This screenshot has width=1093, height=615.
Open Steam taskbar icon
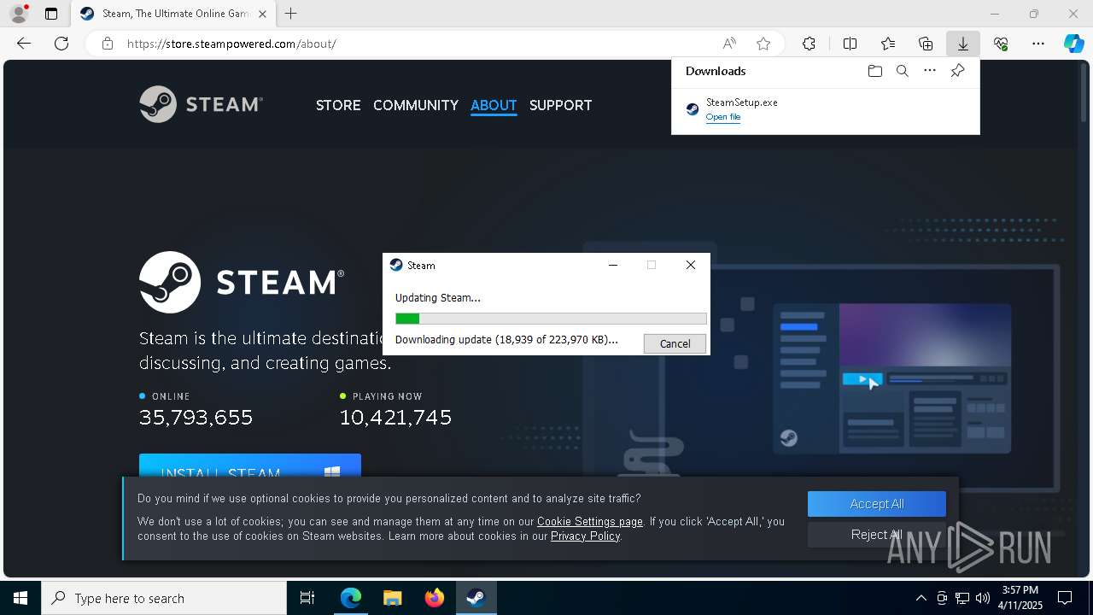pyautogui.click(x=476, y=598)
